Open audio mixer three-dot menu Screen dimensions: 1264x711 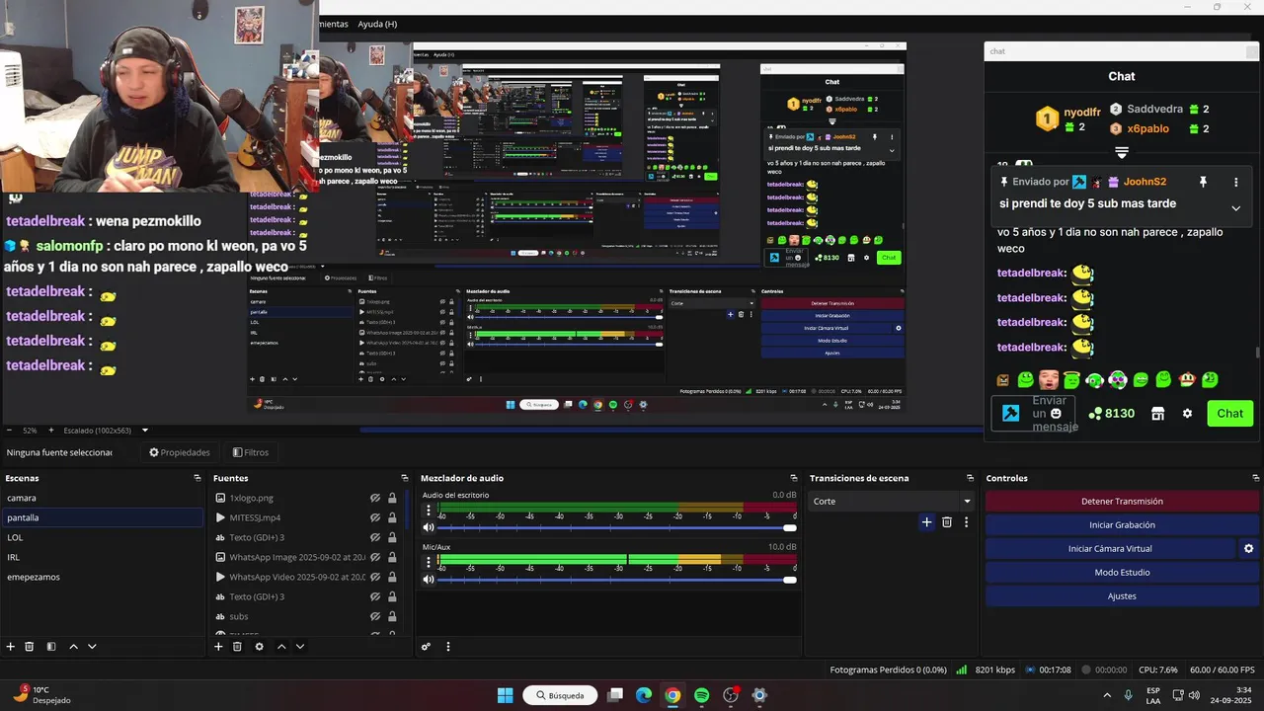pos(448,647)
